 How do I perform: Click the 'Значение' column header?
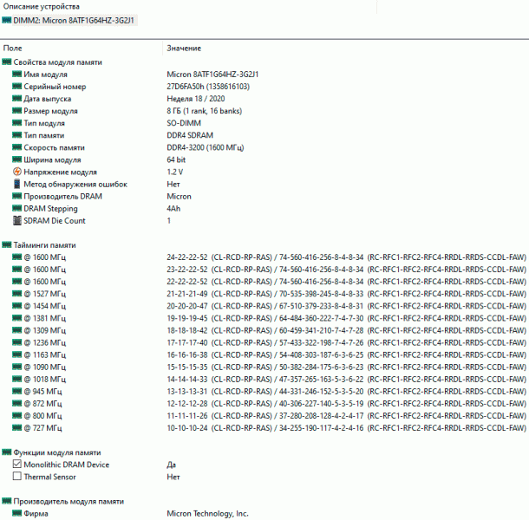184,49
